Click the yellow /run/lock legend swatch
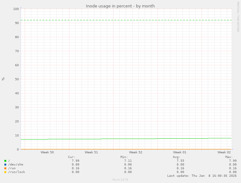The image size is (241, 183). 5,172
